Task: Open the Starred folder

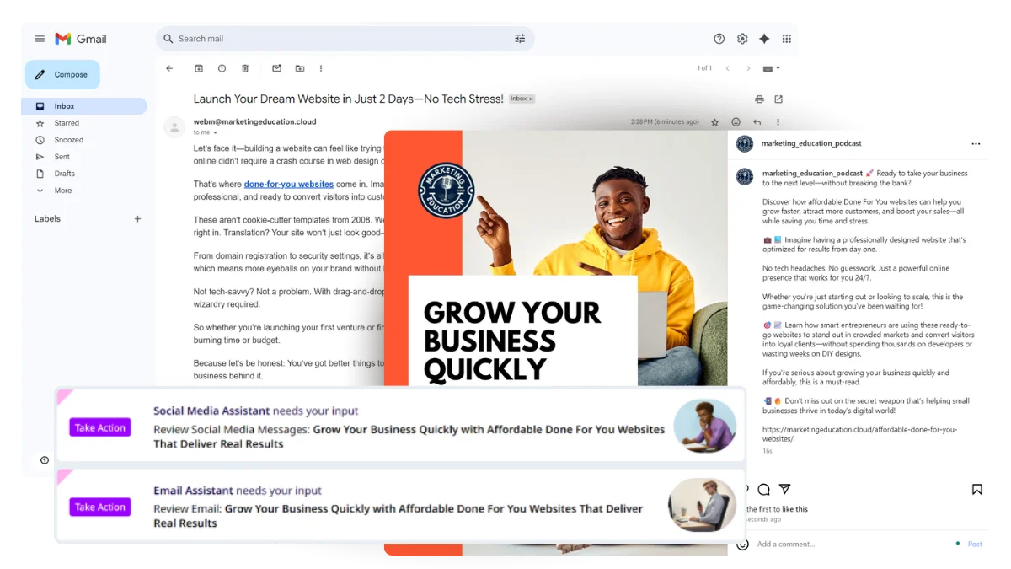Action: [67, 123]
